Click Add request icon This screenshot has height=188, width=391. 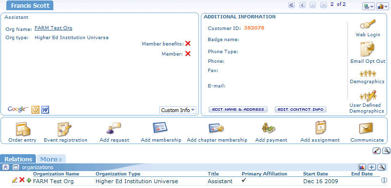(x=114, y=129)
